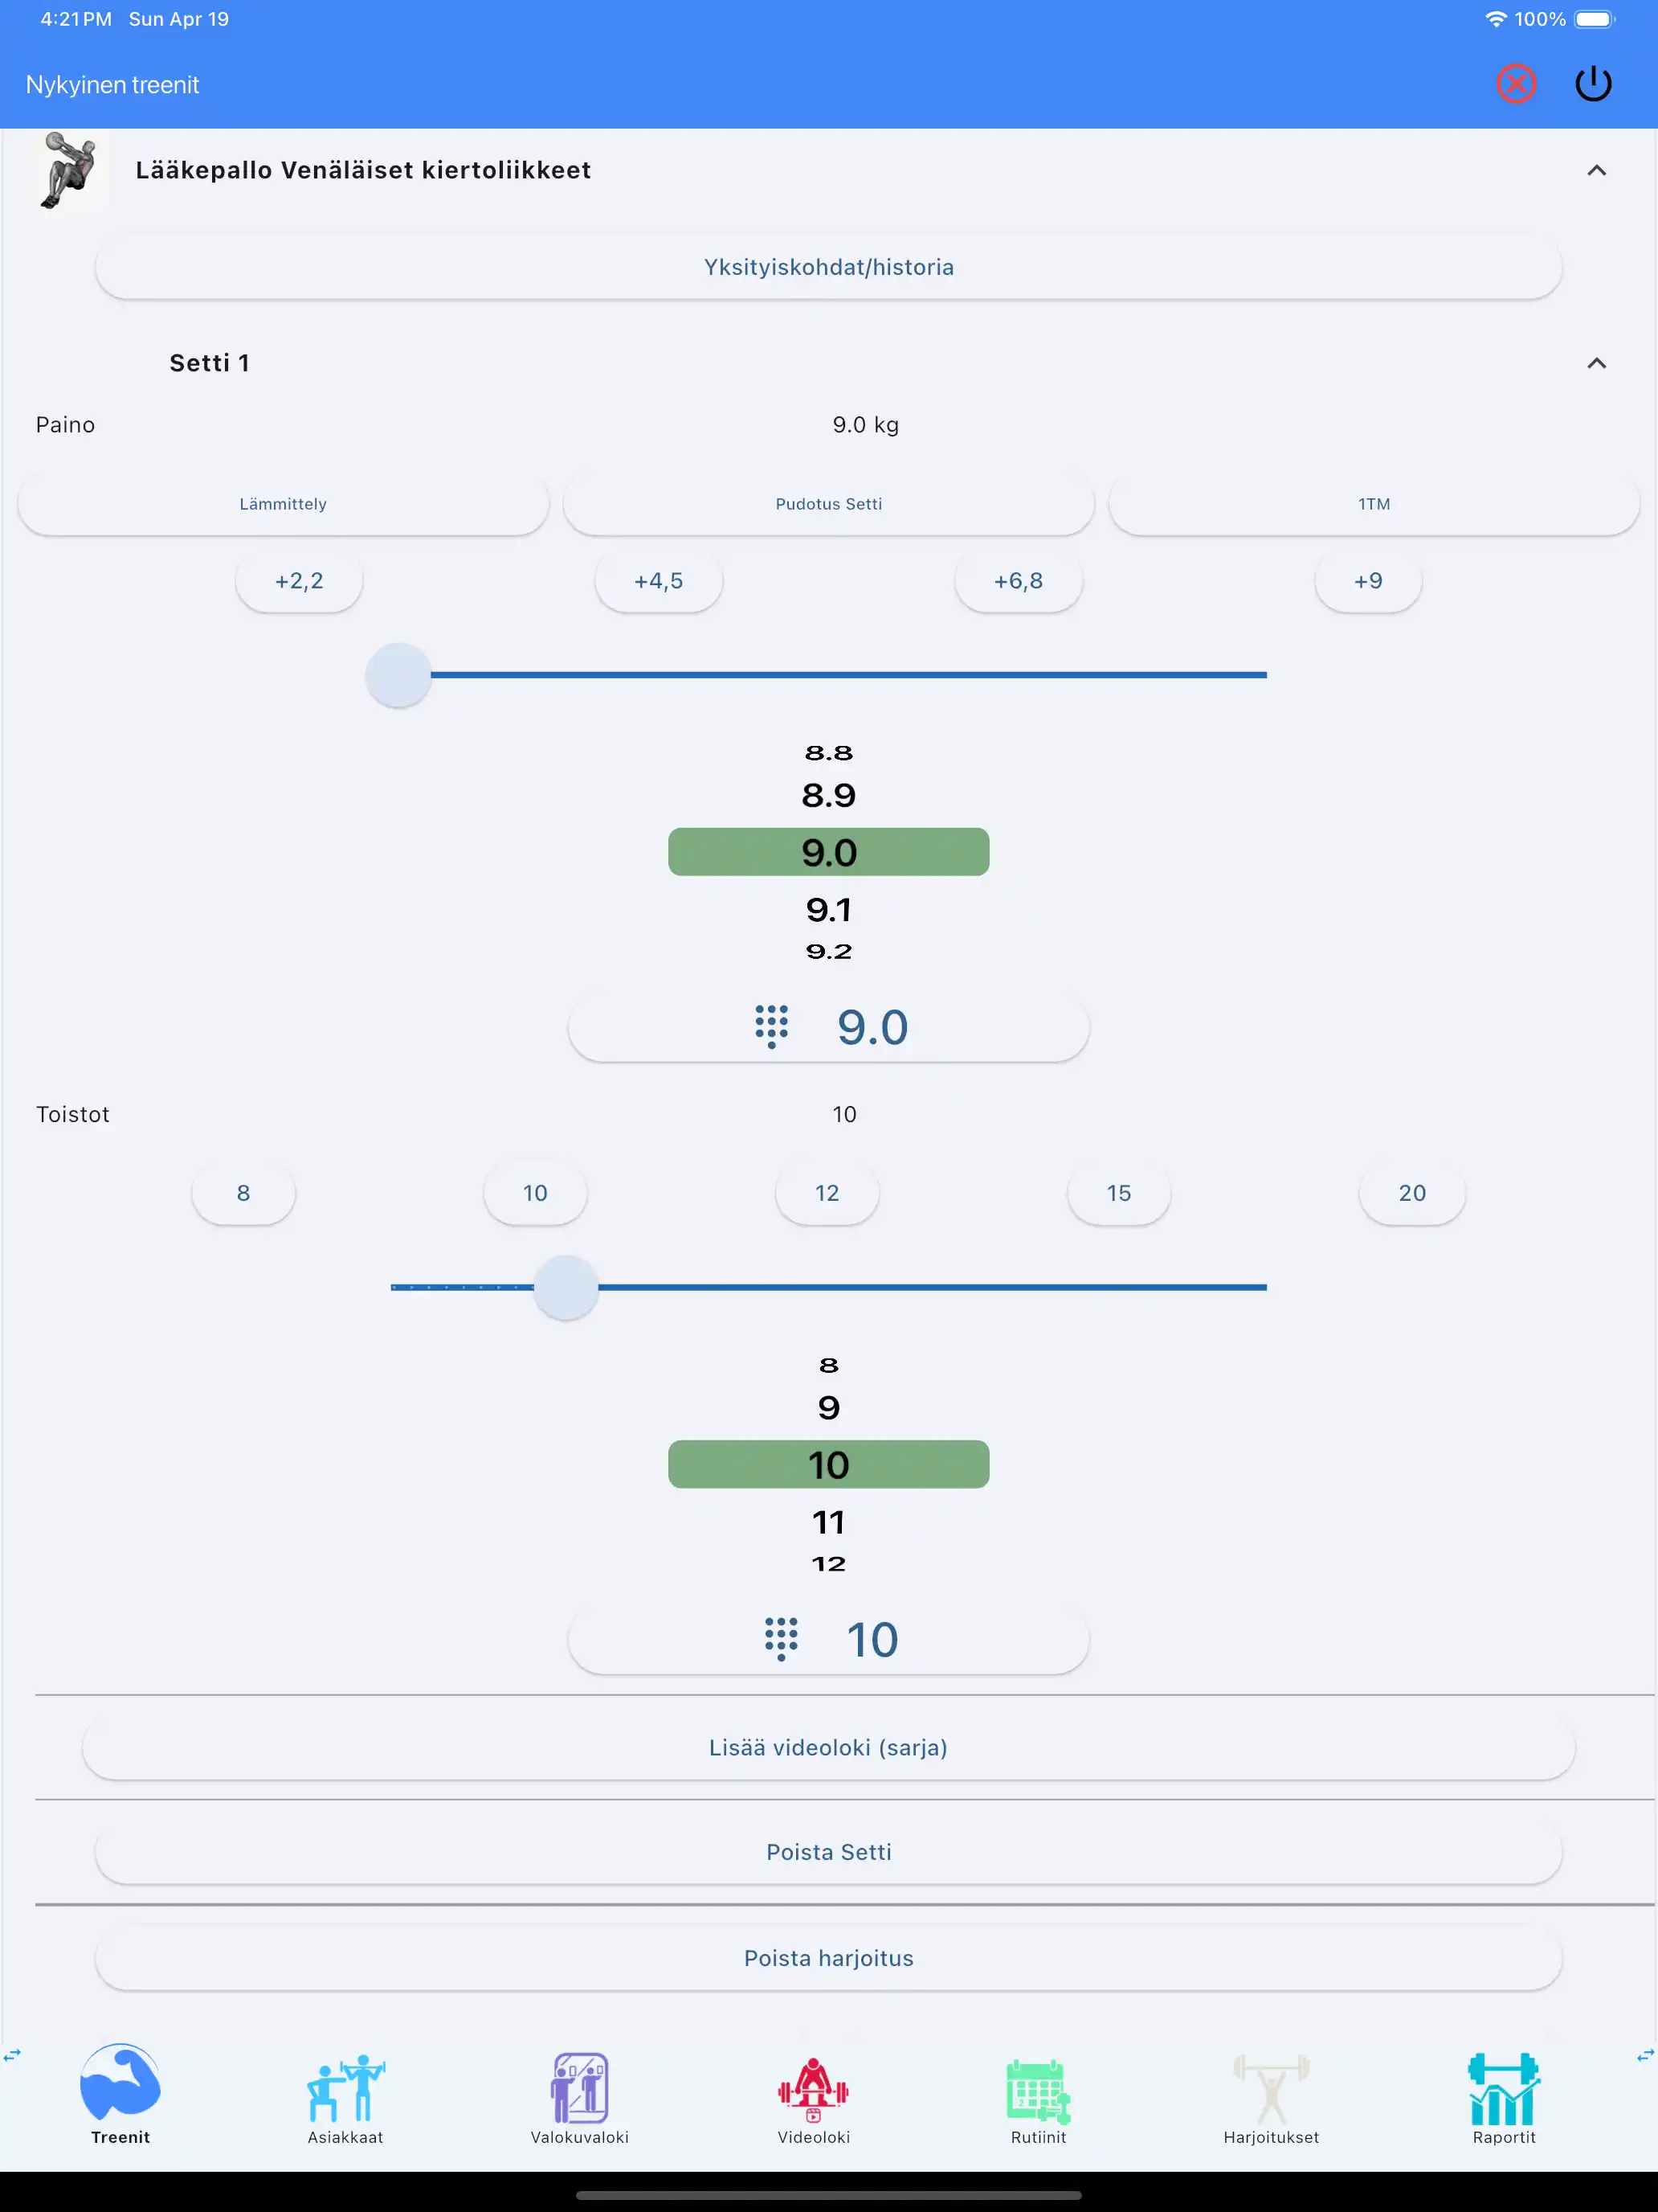Open the Raportit tab
Screen dimensions: 1658x2212
click(1503, 2098)
